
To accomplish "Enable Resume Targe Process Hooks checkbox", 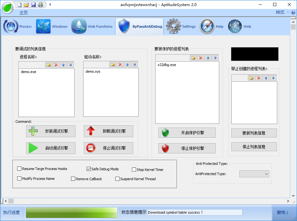I will coord(19,168).
